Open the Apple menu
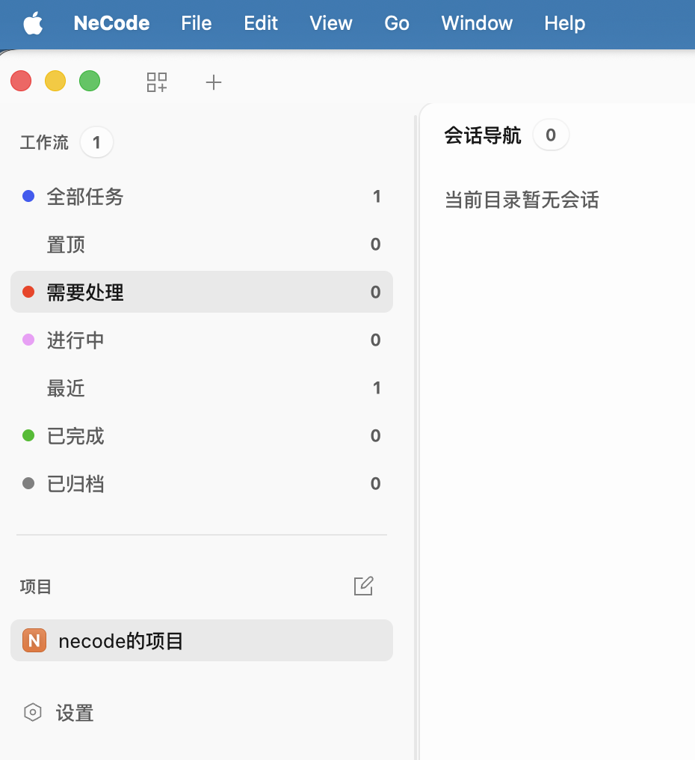The width and height of the screenshot is (695, 760). 33,23
